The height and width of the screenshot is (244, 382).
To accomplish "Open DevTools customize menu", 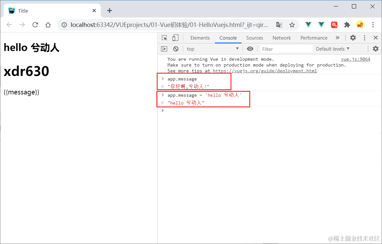I will point(365,38).
